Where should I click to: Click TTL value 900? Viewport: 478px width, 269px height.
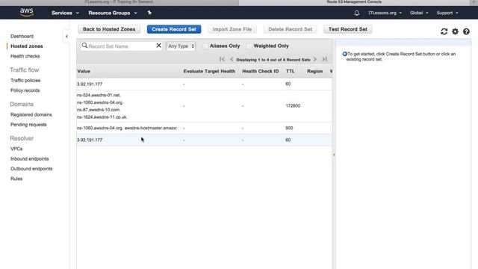(x=289, y=128)
